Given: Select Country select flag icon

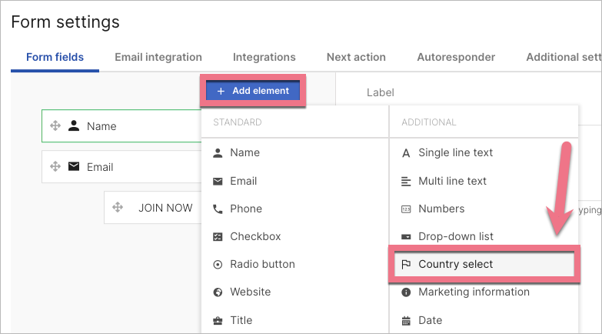Looking at the screenshot, I should (406, 264).
